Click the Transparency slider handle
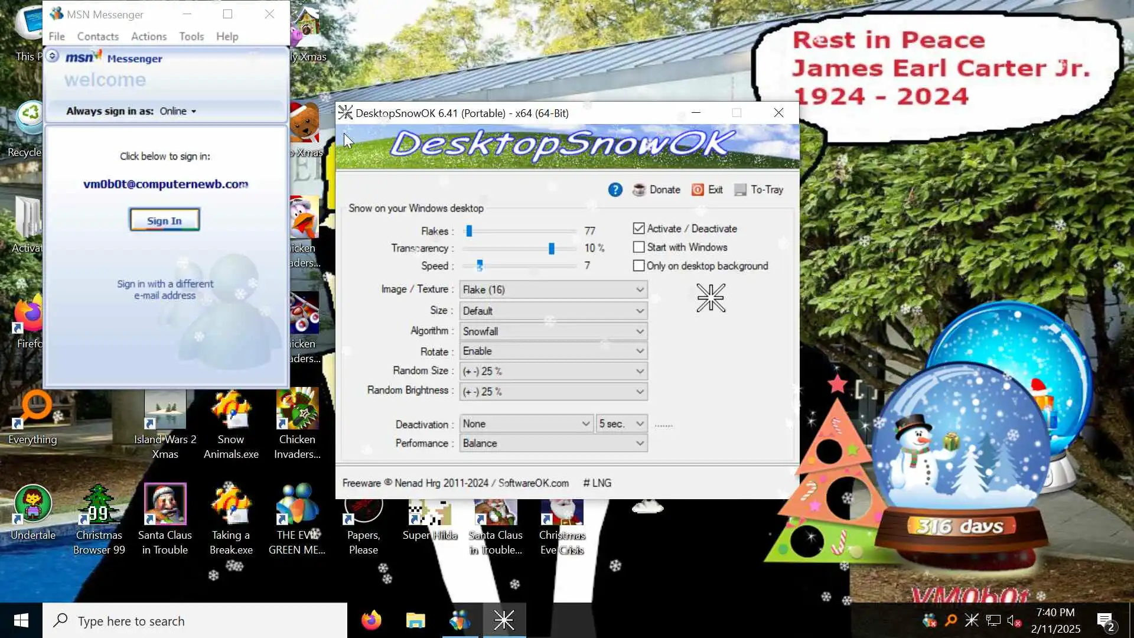1134x638 pixels. click(x=551, y=249)
